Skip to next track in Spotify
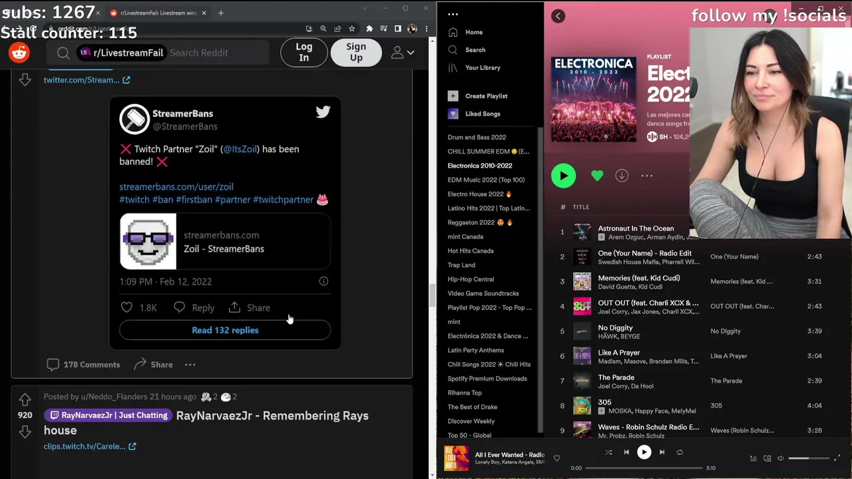This screenshot has height=479, width=852. 662,452
